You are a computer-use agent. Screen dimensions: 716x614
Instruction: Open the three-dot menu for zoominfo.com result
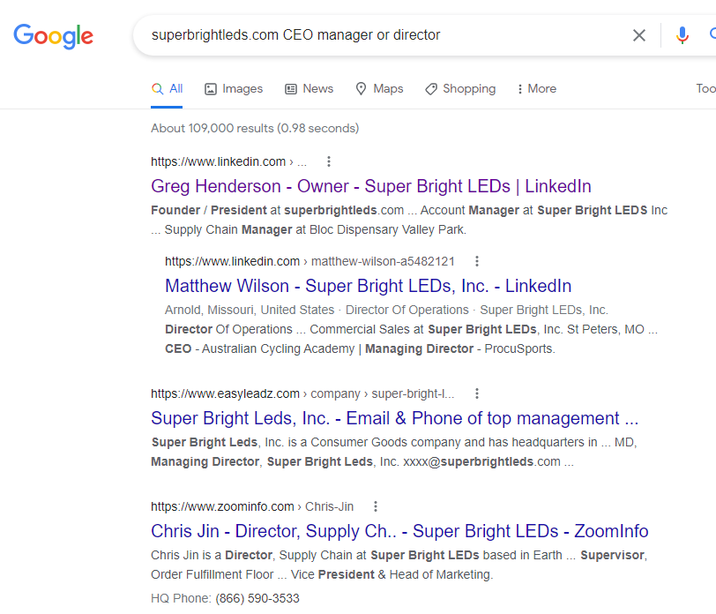(376, 506)
